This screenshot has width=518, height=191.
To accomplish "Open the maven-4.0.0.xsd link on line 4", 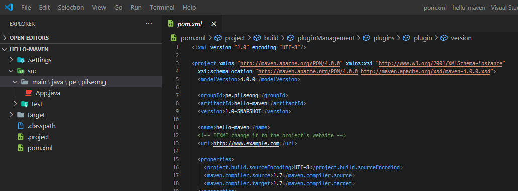I will pos(426,71).
